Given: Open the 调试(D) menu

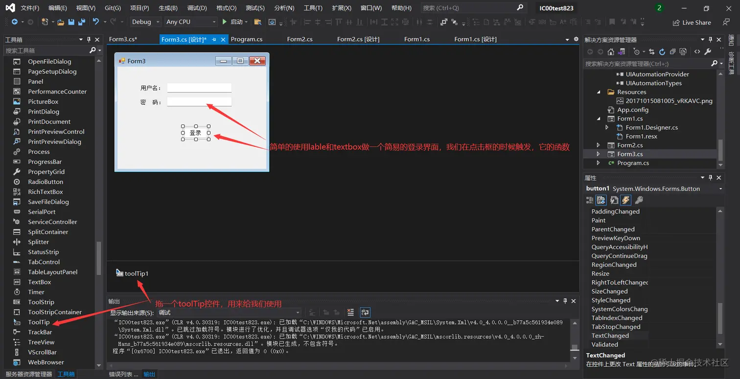Looking at the screenshot, I should [x=196, y=8].
